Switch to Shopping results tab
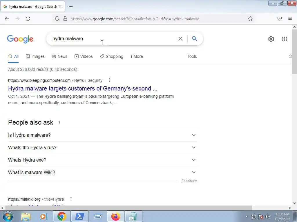 112,56
